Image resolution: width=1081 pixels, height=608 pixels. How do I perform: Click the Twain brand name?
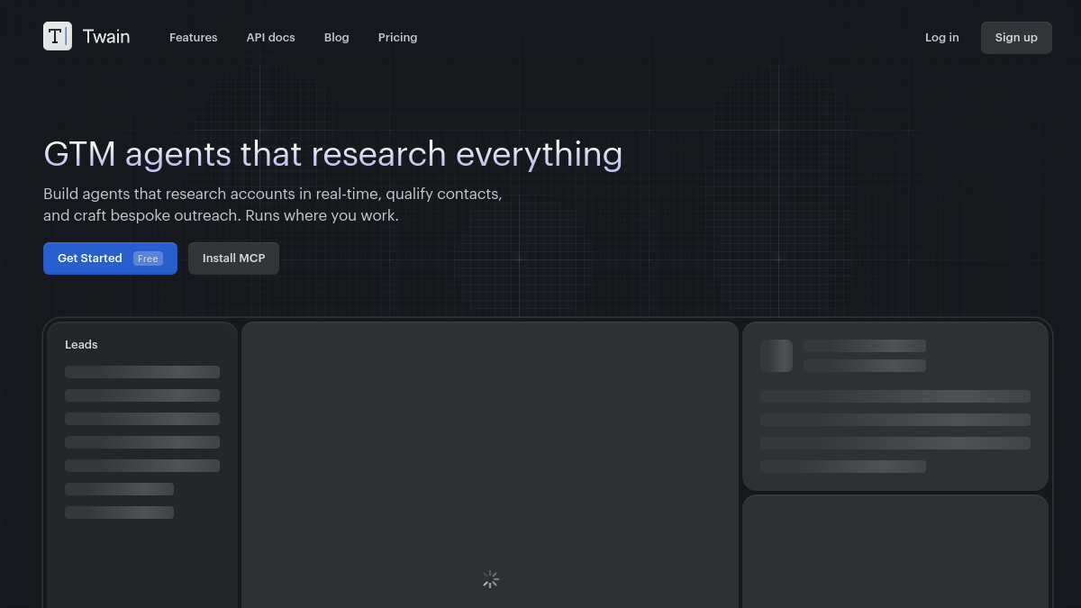(x=106, y=37)
